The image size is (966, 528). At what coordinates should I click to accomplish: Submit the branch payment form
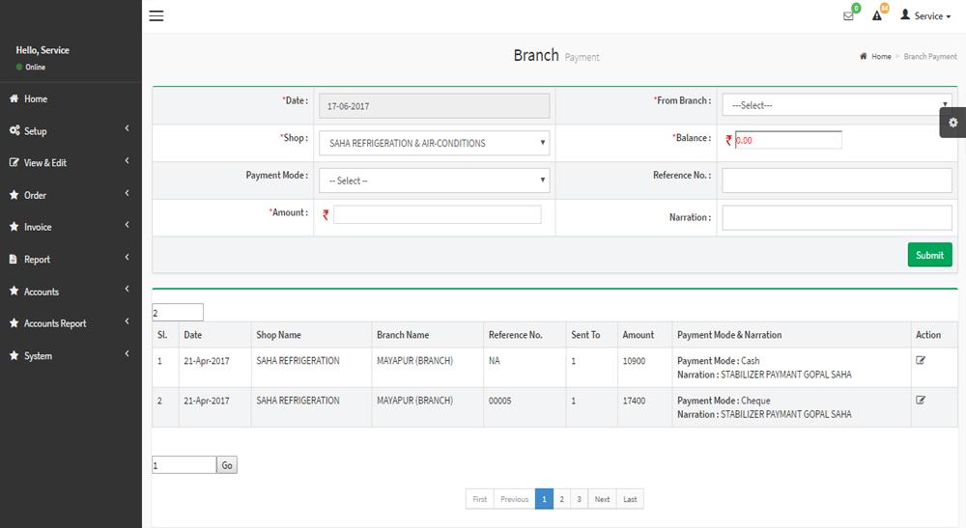pos(929,255)
